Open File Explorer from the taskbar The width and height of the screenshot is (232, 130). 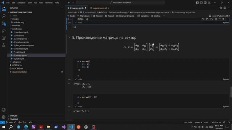(x=49, y=127)
